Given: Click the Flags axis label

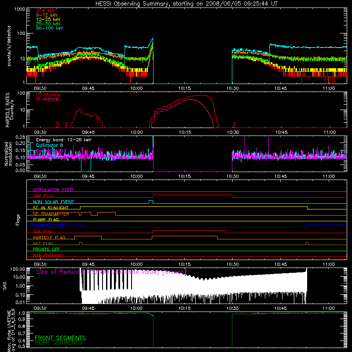Looking at the screenshot, I should click(x=18, y=220).
